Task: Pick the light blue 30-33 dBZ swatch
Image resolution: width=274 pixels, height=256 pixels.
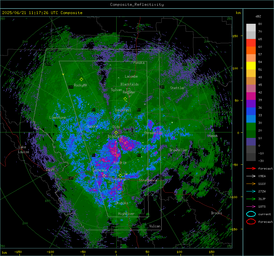Action: (251, 119)
